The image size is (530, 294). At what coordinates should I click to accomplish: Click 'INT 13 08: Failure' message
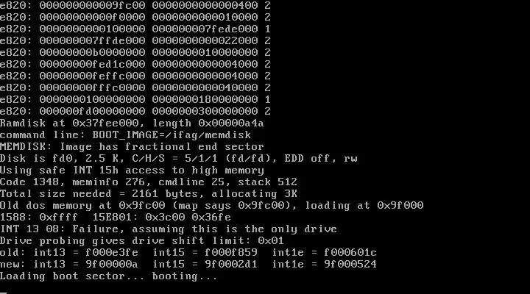pos(169,229)
